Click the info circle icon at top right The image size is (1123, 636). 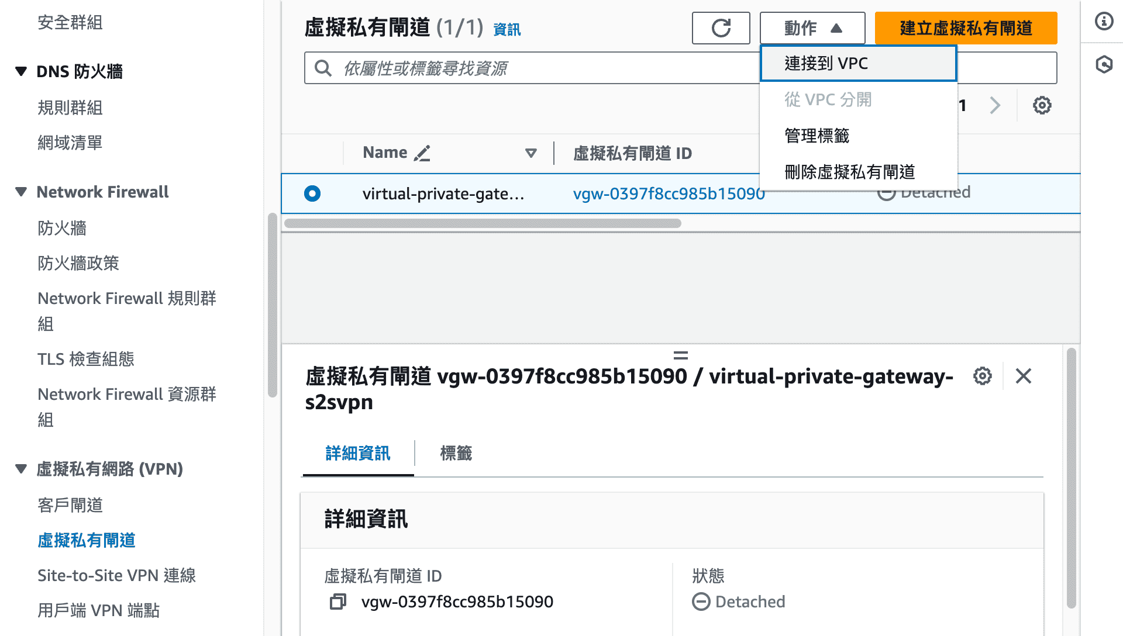point(1104,22)
